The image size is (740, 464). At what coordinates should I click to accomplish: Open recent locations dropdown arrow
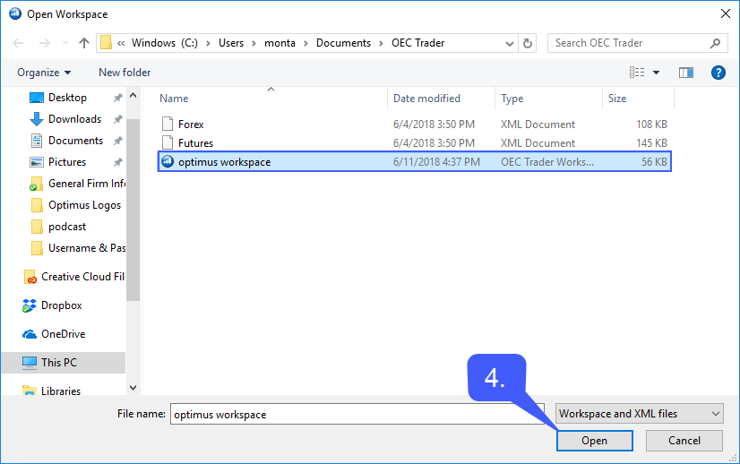65,43
